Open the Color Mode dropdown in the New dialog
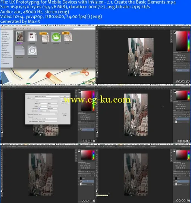The height and width of the screenshot is (203, 191). click(x=43, y=111)
